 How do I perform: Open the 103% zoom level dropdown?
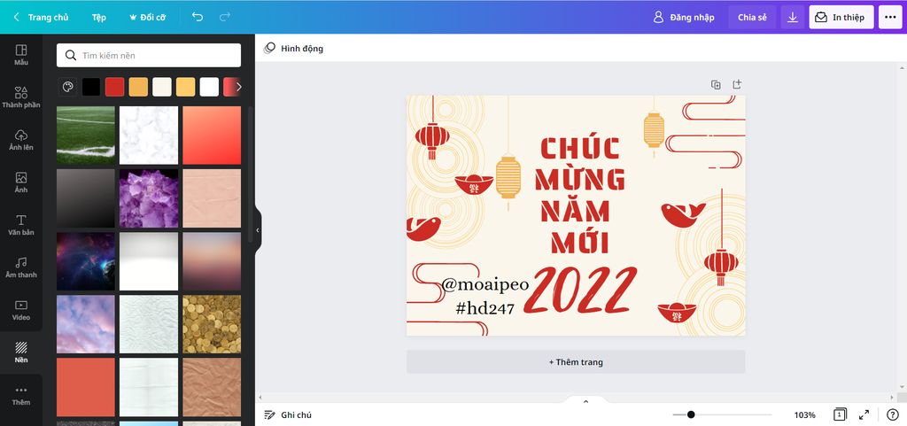coord(804,414)
